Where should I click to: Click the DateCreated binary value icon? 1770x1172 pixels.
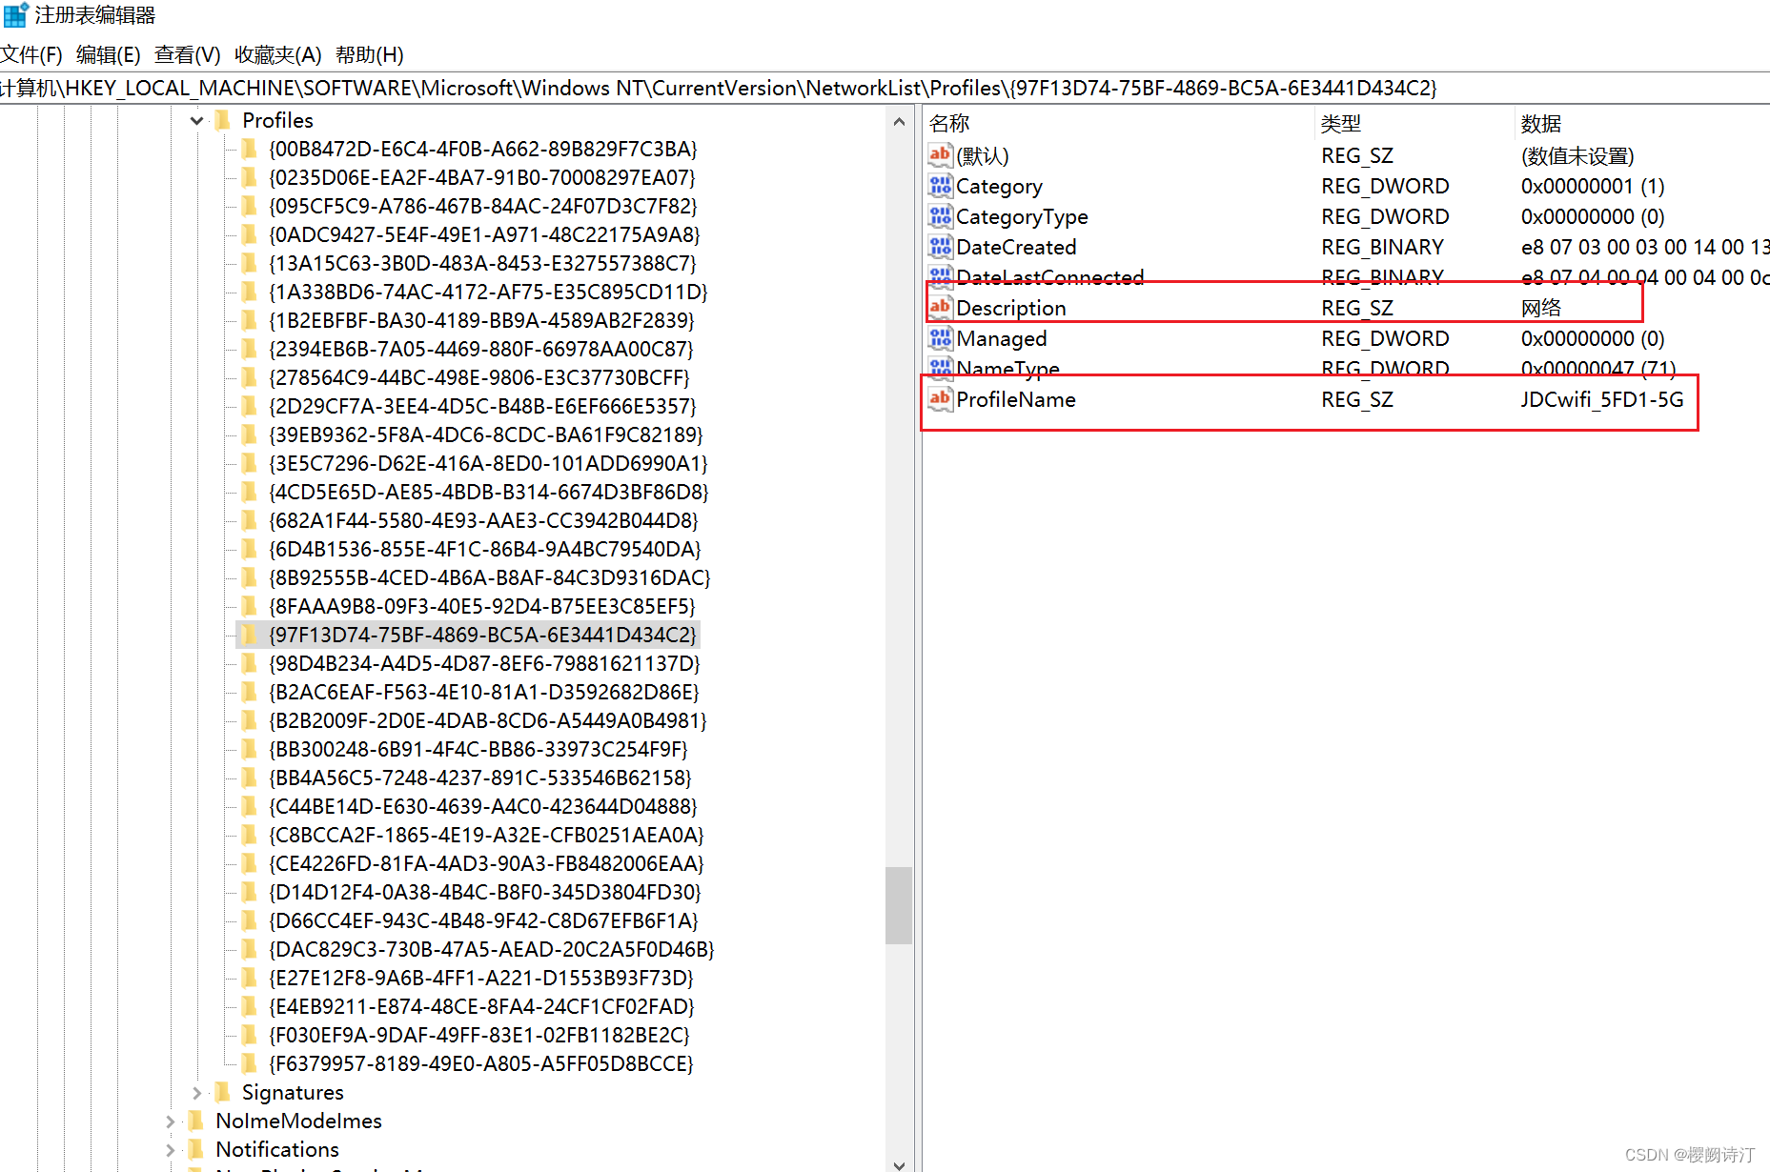click(940, 247)
